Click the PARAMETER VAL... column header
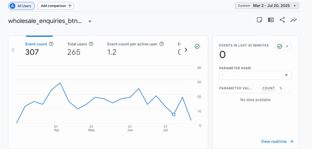312x149 pixels. tap(236, 88)
